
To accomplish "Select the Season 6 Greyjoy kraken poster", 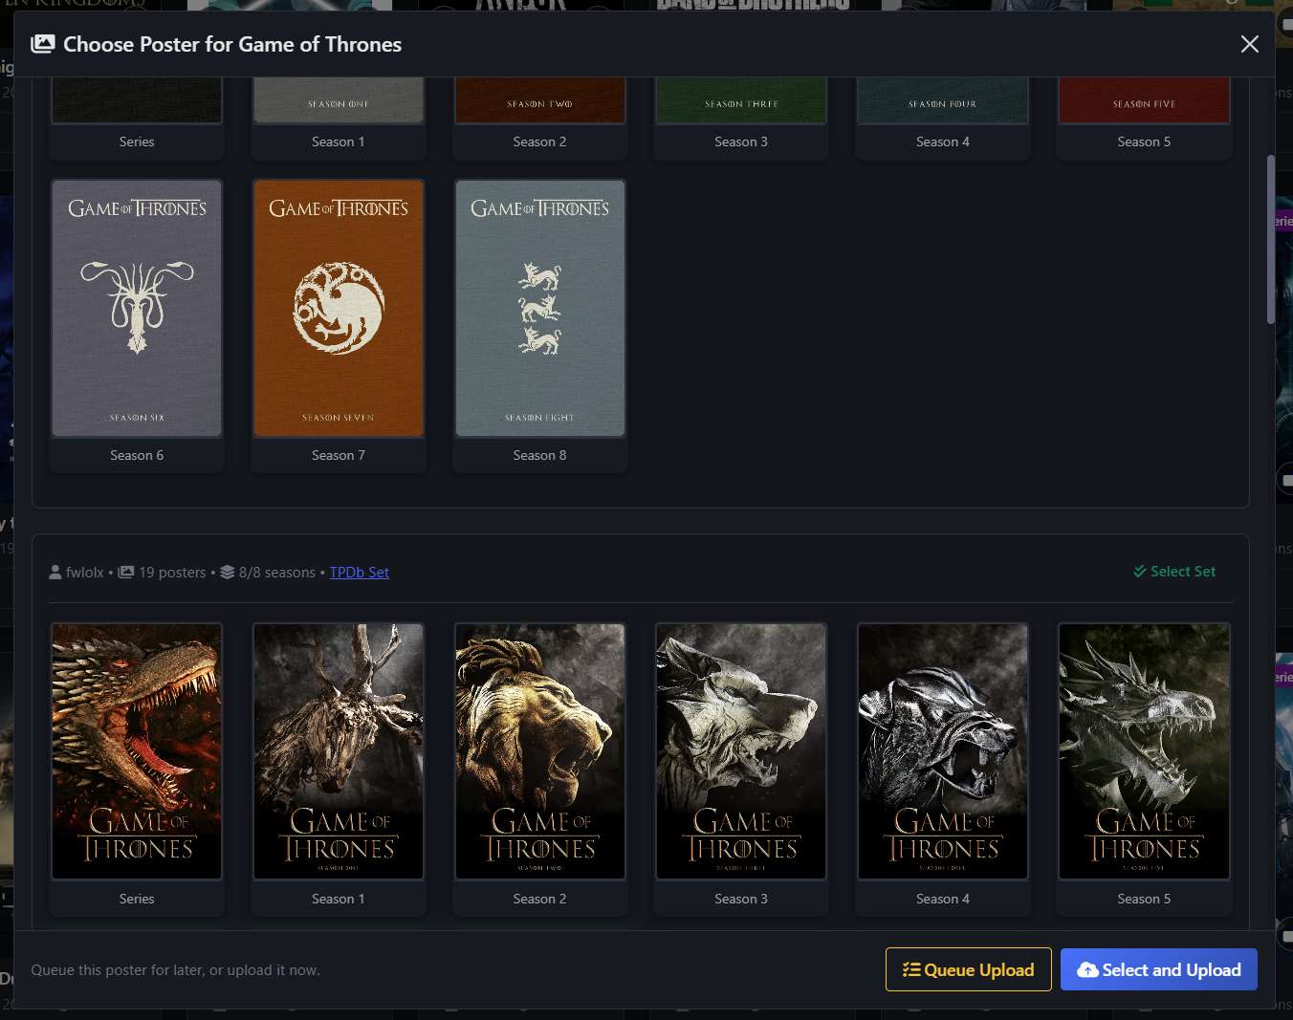I will [137, 308].
